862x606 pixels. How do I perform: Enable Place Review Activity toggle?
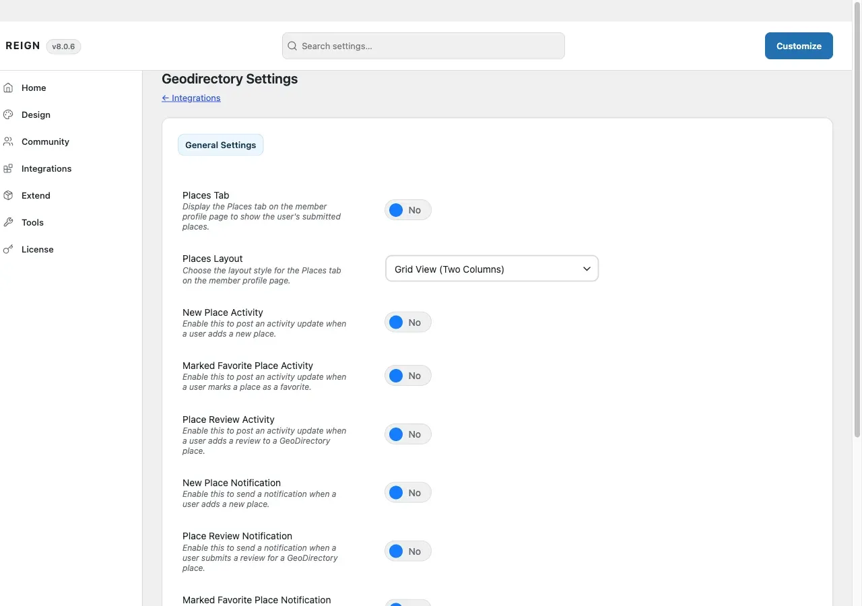click(x=408, y=434)
